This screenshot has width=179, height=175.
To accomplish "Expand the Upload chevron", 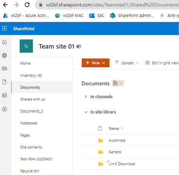I will pos(137,63).
